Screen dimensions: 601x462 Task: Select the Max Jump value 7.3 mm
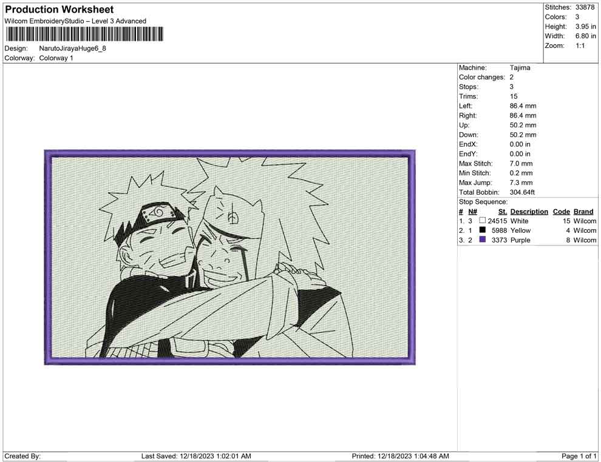pyautogui.click(x=521, y=182)
